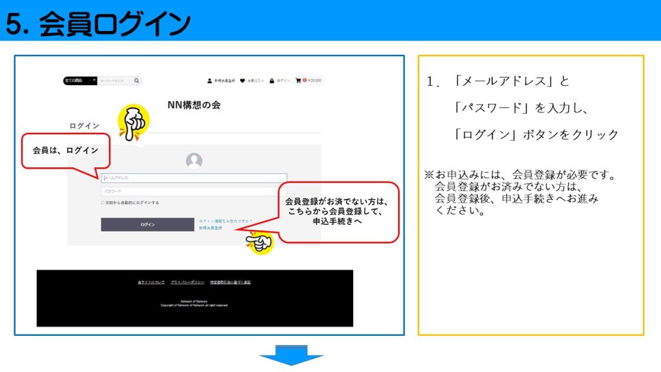The image size is (661, 372).
Task: Open the shopping cart icon
Action: (298, 80)
